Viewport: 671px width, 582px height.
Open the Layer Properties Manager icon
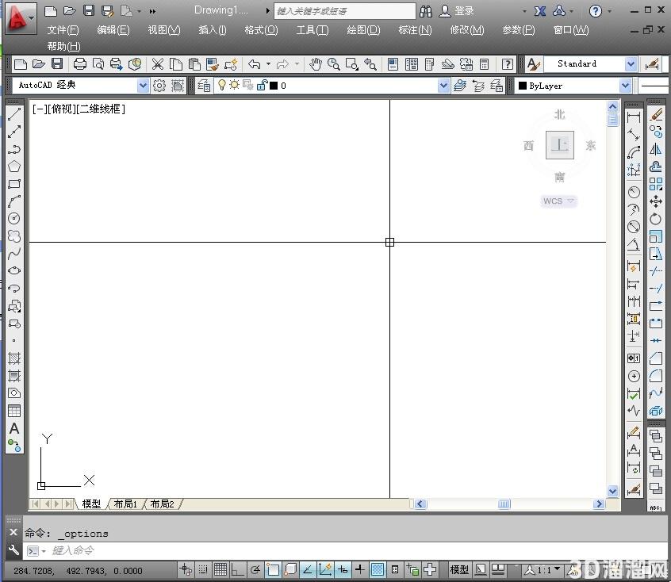[x=204, y=86]
